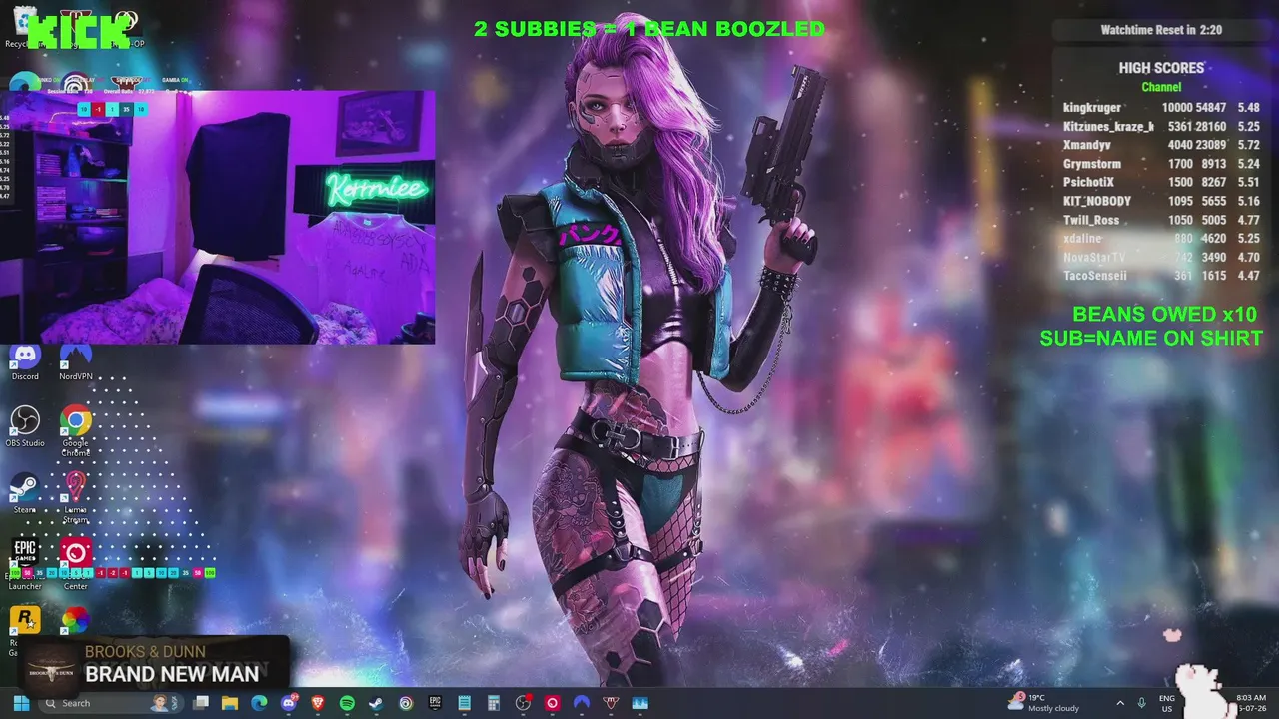The image size is (1279, 719).
Task: Click the Watchtime Reset in 2:20 text
Action: (1161, 30)
